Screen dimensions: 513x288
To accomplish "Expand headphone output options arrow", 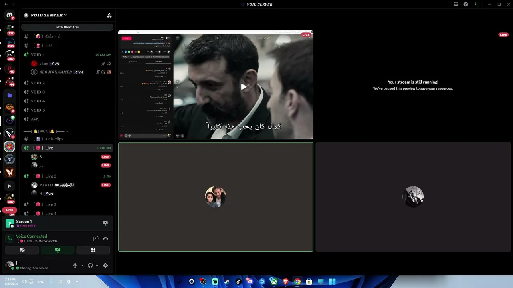I will (x=97, y=265).
